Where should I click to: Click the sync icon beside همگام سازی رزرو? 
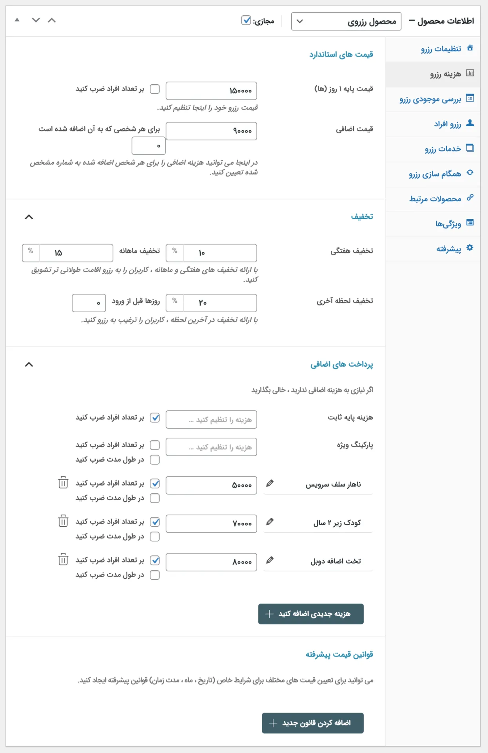coord(470,173)
